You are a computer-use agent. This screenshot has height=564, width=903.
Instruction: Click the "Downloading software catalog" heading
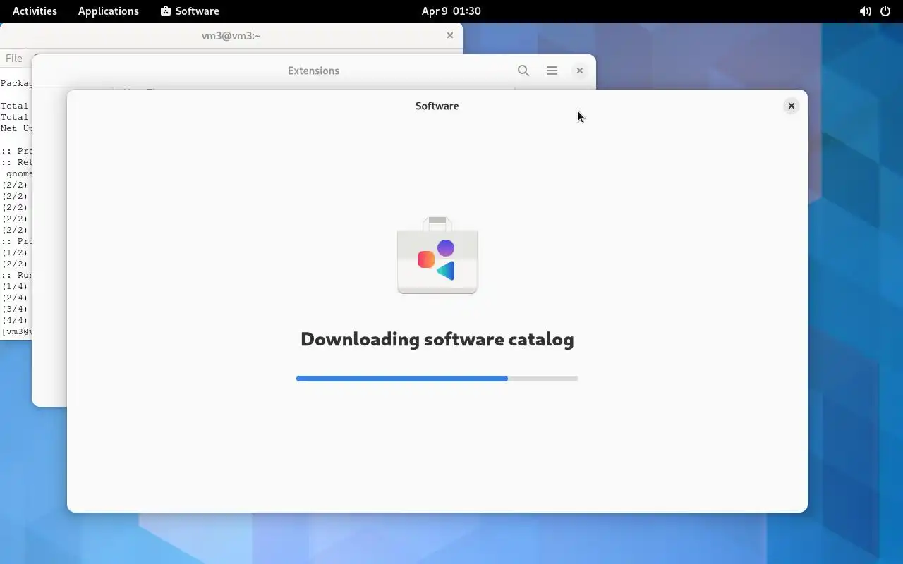[437, 339]
